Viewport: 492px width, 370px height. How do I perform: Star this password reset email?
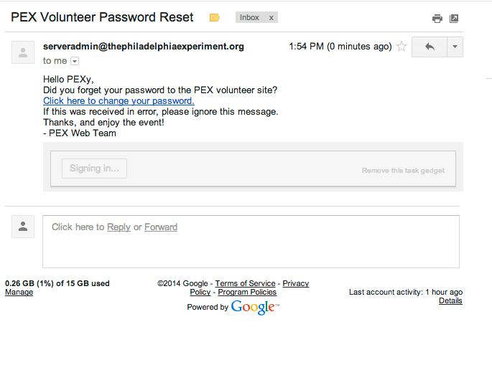point(402,47)
